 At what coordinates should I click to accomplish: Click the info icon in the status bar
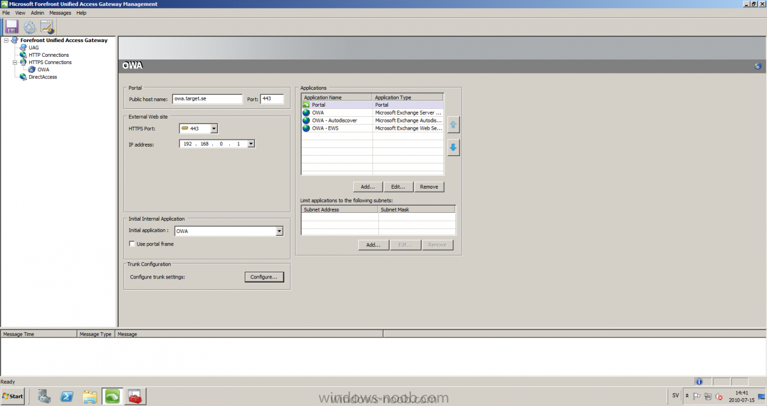699,381
